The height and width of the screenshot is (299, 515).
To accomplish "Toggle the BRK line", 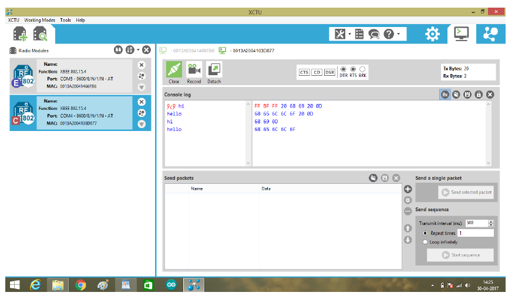I will [362, 69].
